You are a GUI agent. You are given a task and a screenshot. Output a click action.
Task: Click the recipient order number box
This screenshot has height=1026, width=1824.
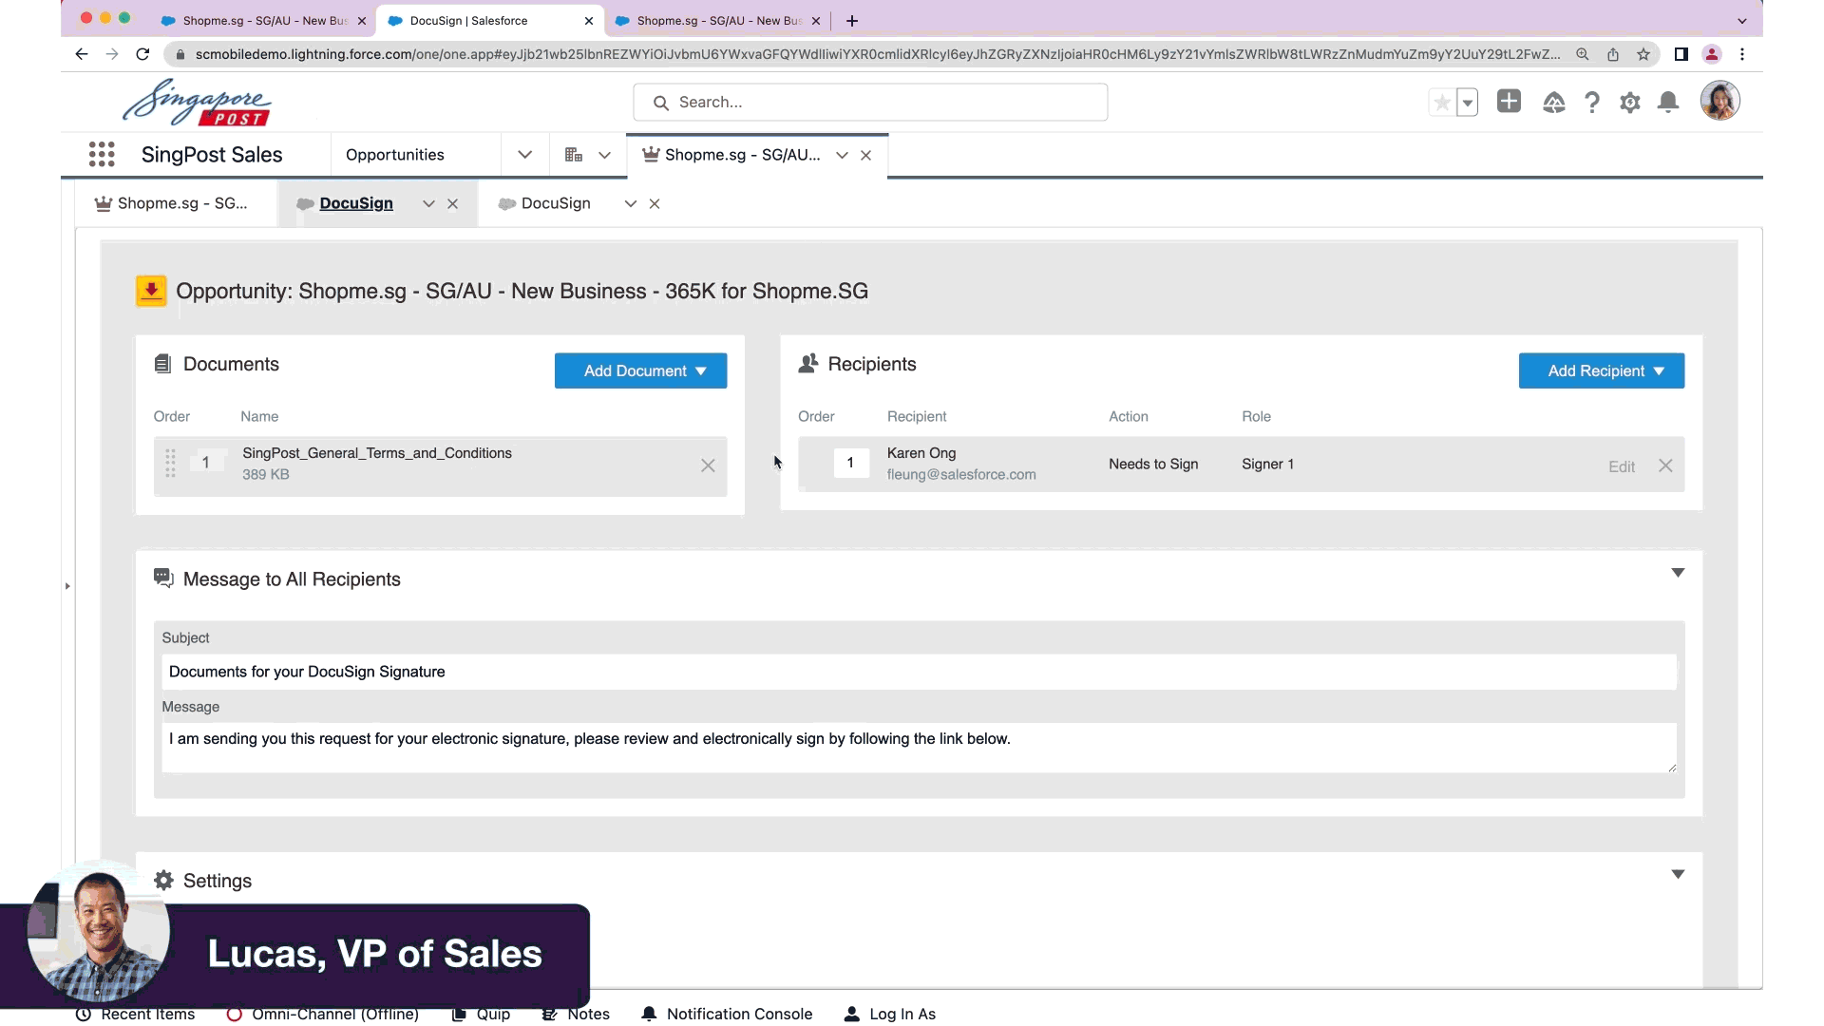(x=851, y=464)
